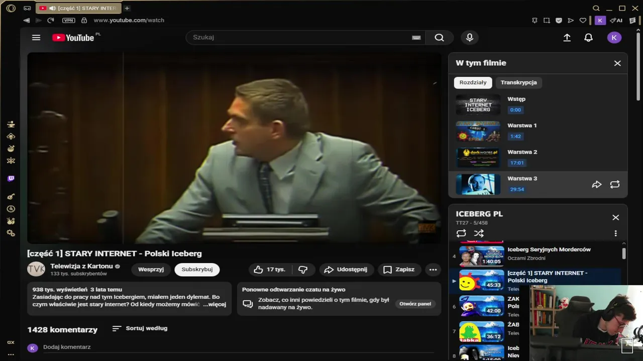Open the YouTube notifications bell
Viewport: 643px width, 361px height.
pyautogui.click(x=588, y=38)
